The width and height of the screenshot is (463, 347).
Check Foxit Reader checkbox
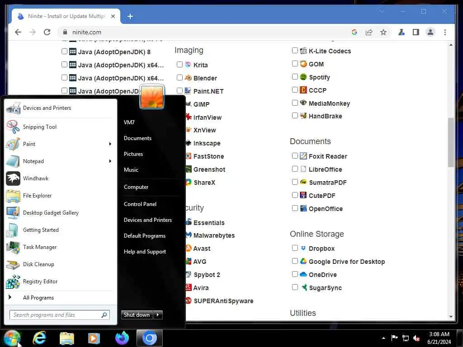295,155
